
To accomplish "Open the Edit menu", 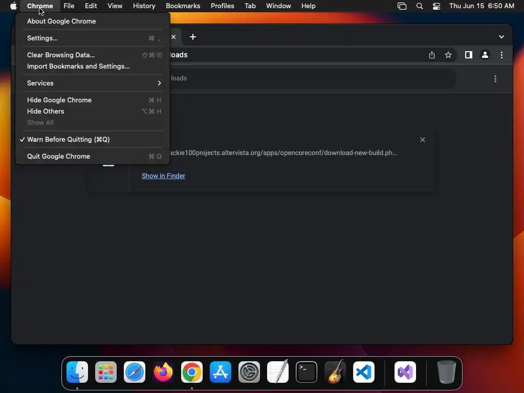I will [x=91, y=6].
